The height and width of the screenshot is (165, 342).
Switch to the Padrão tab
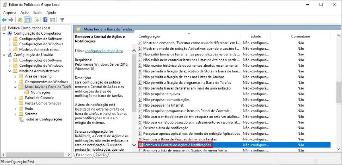[x=101, y=155]
